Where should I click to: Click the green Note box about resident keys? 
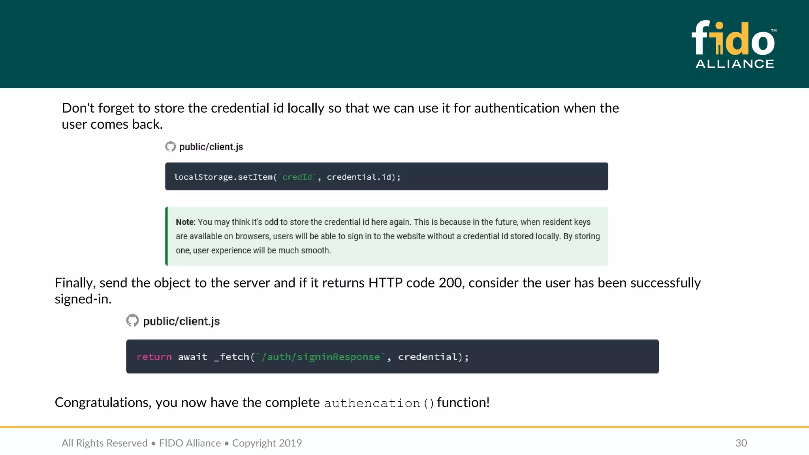(387, 236)
